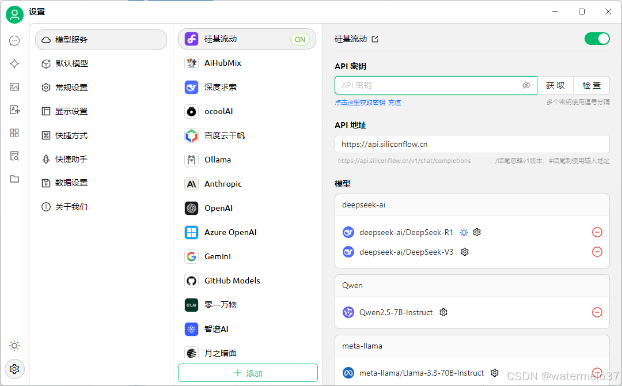Collapse the deepseek-ai model group

coord(472,205)
